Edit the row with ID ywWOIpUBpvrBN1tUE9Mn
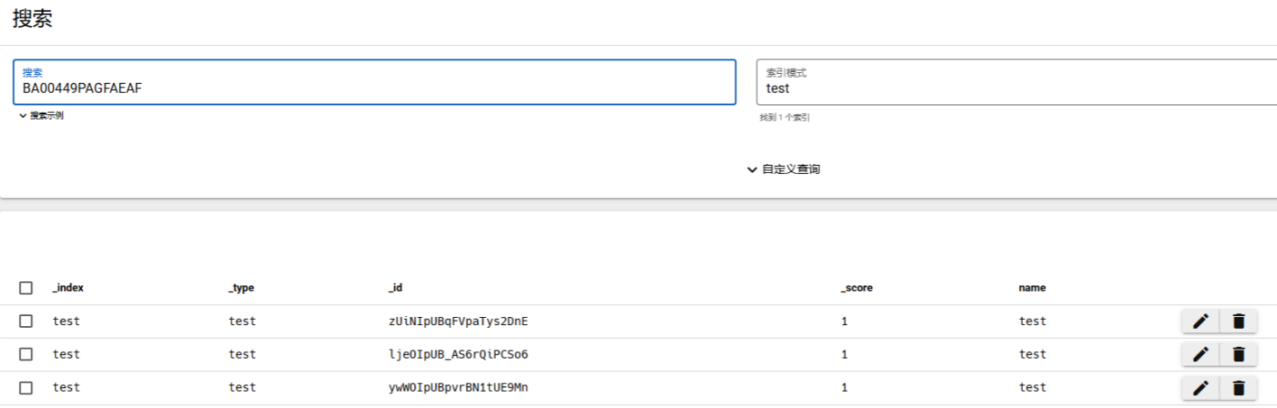Image resolution: width=1277 pixels, height=408 pixels. coord(1200,388)
